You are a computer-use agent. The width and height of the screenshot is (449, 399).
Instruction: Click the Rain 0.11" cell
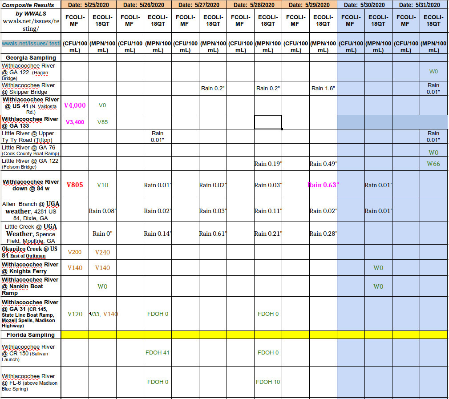(x=268, y=211)
